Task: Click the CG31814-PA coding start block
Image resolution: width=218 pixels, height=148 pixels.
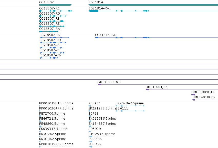Action: pos(97,38)
